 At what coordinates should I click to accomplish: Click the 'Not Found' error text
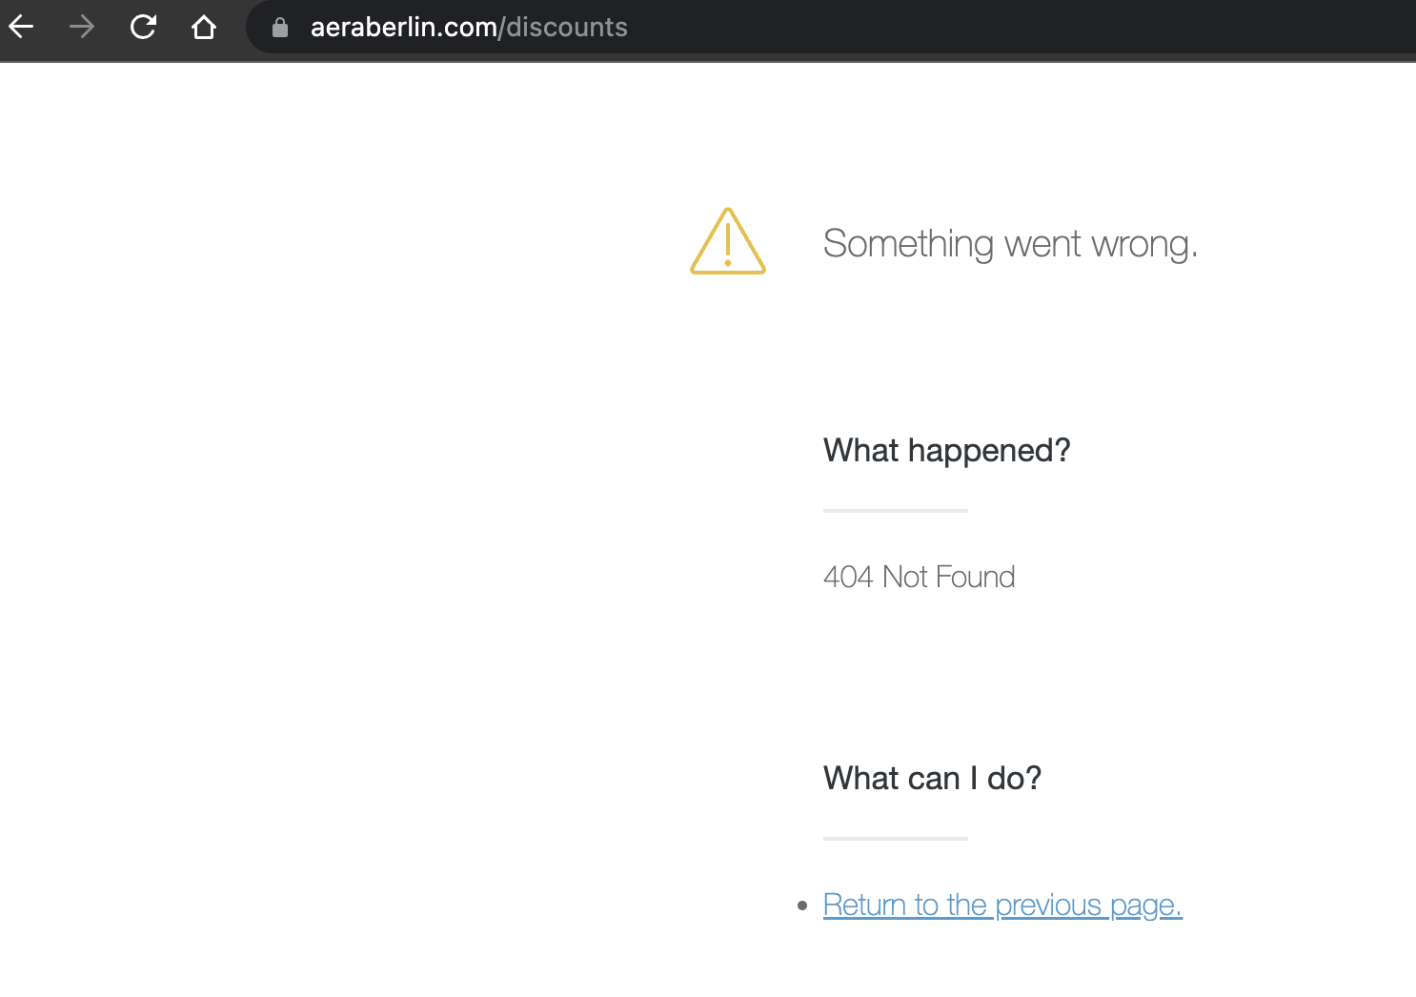[949, 577]
